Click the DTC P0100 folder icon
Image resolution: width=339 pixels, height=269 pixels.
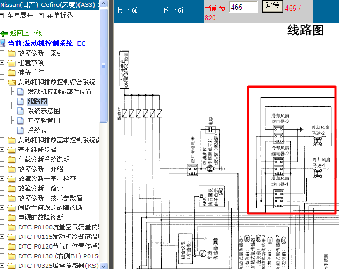click(x=11, y=227)
